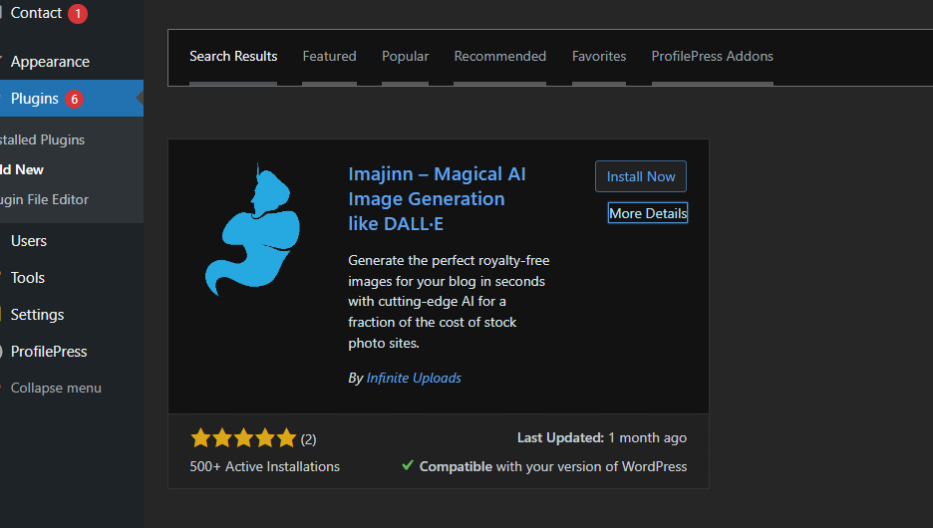Collapse the admin sidebar menu

pos(55,388)
